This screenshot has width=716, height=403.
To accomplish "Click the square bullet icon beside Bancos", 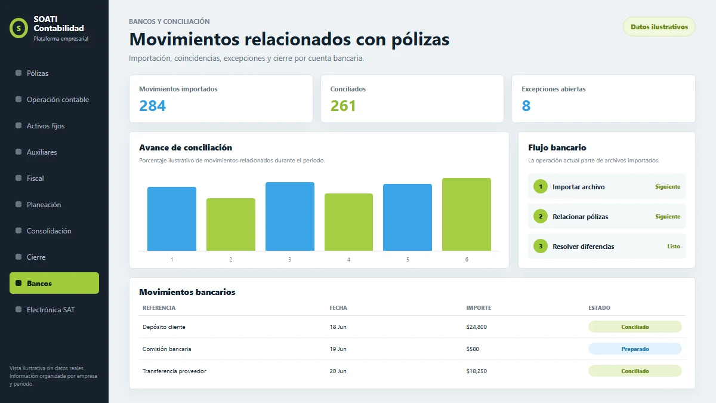I will click(x=18, y=283).
